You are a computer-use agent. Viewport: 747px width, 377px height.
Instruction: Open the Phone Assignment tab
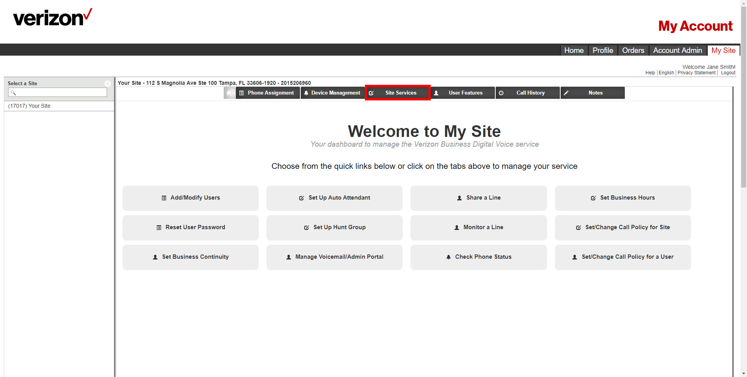coord(268,93)
